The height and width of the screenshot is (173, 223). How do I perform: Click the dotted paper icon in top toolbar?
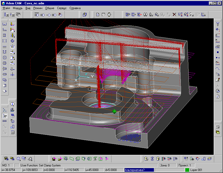click(103, 14)
